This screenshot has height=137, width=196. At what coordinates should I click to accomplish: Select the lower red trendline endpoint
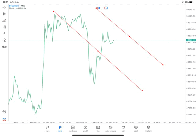pyautogui.click(x=142, y=91)
